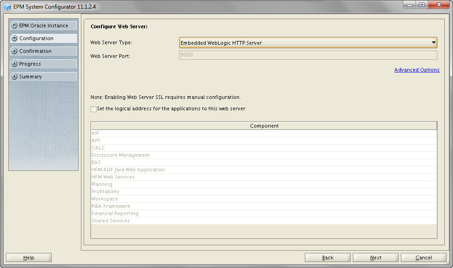Maximize the Configurator window
Image resolution: width=453 pixels, height=268 pixels.
tap(422, 5)
